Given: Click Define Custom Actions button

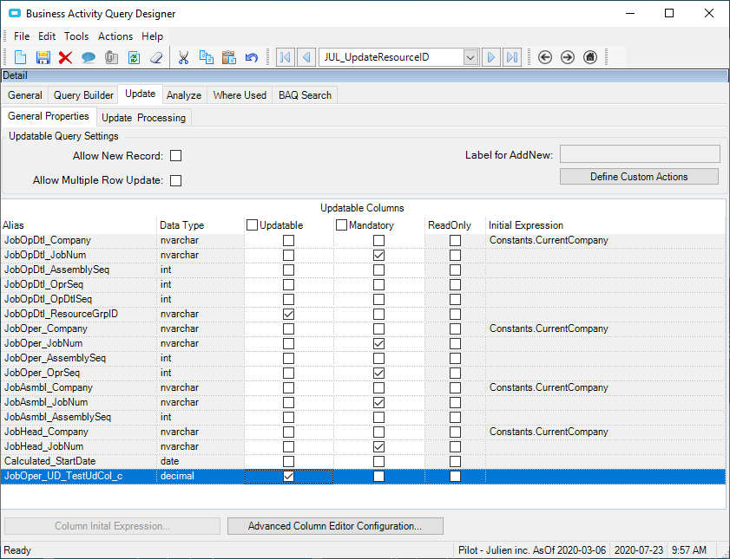Looking at the screenshot, I should pyautogui.click(x=639, y=177).
